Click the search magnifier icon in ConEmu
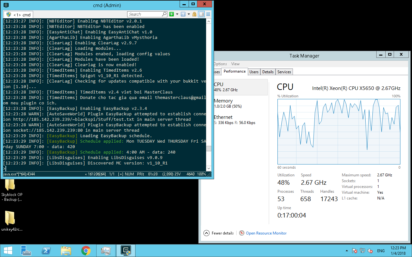Image resolution: width=412 pixels, height=257 pixels. [164, 14]
